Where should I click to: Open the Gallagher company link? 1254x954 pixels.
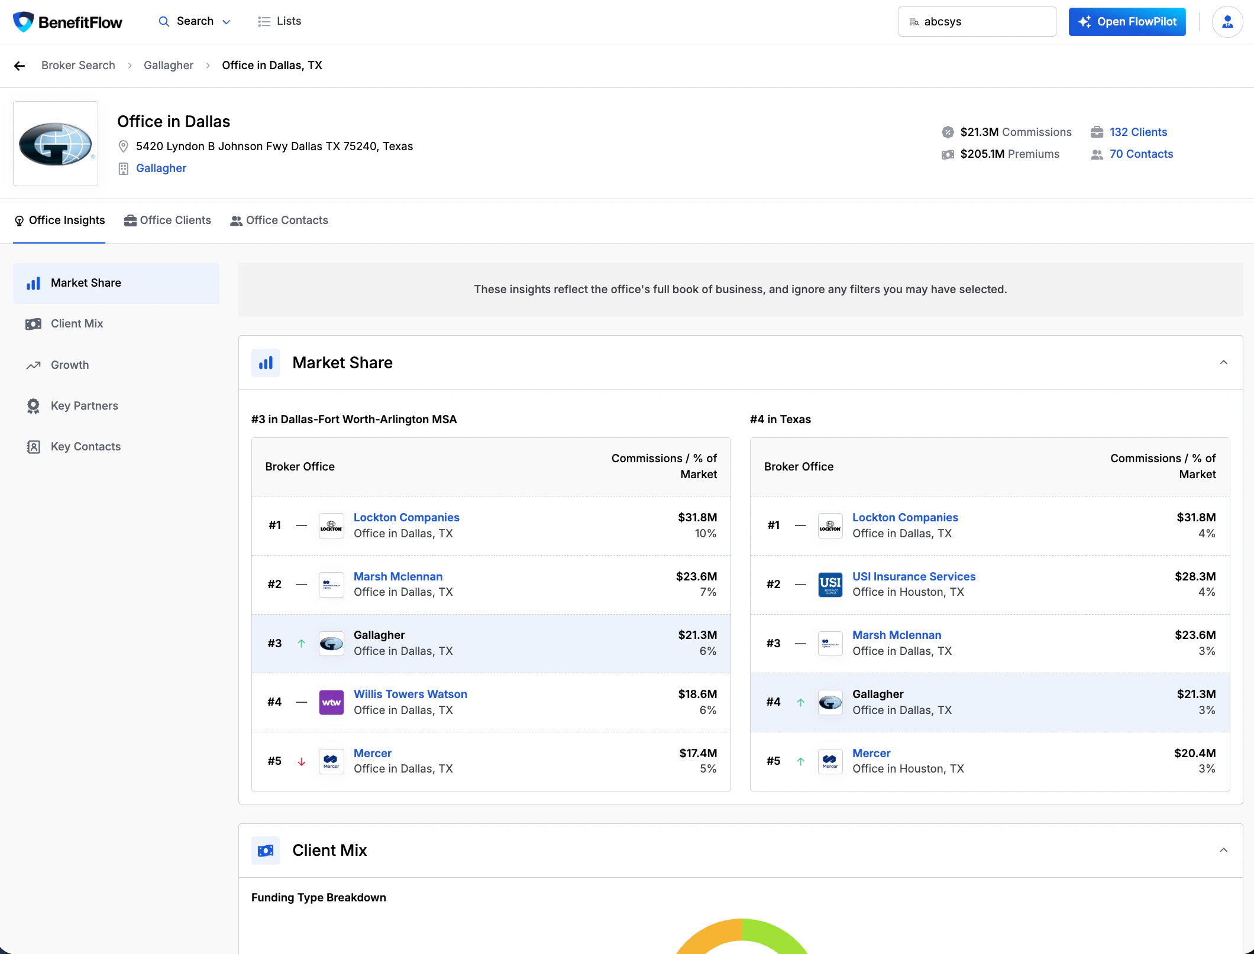point(161,168)
